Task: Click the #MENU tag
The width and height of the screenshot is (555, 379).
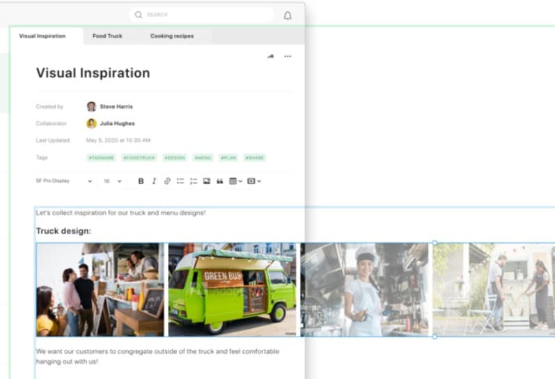Action: pos(203,158)
